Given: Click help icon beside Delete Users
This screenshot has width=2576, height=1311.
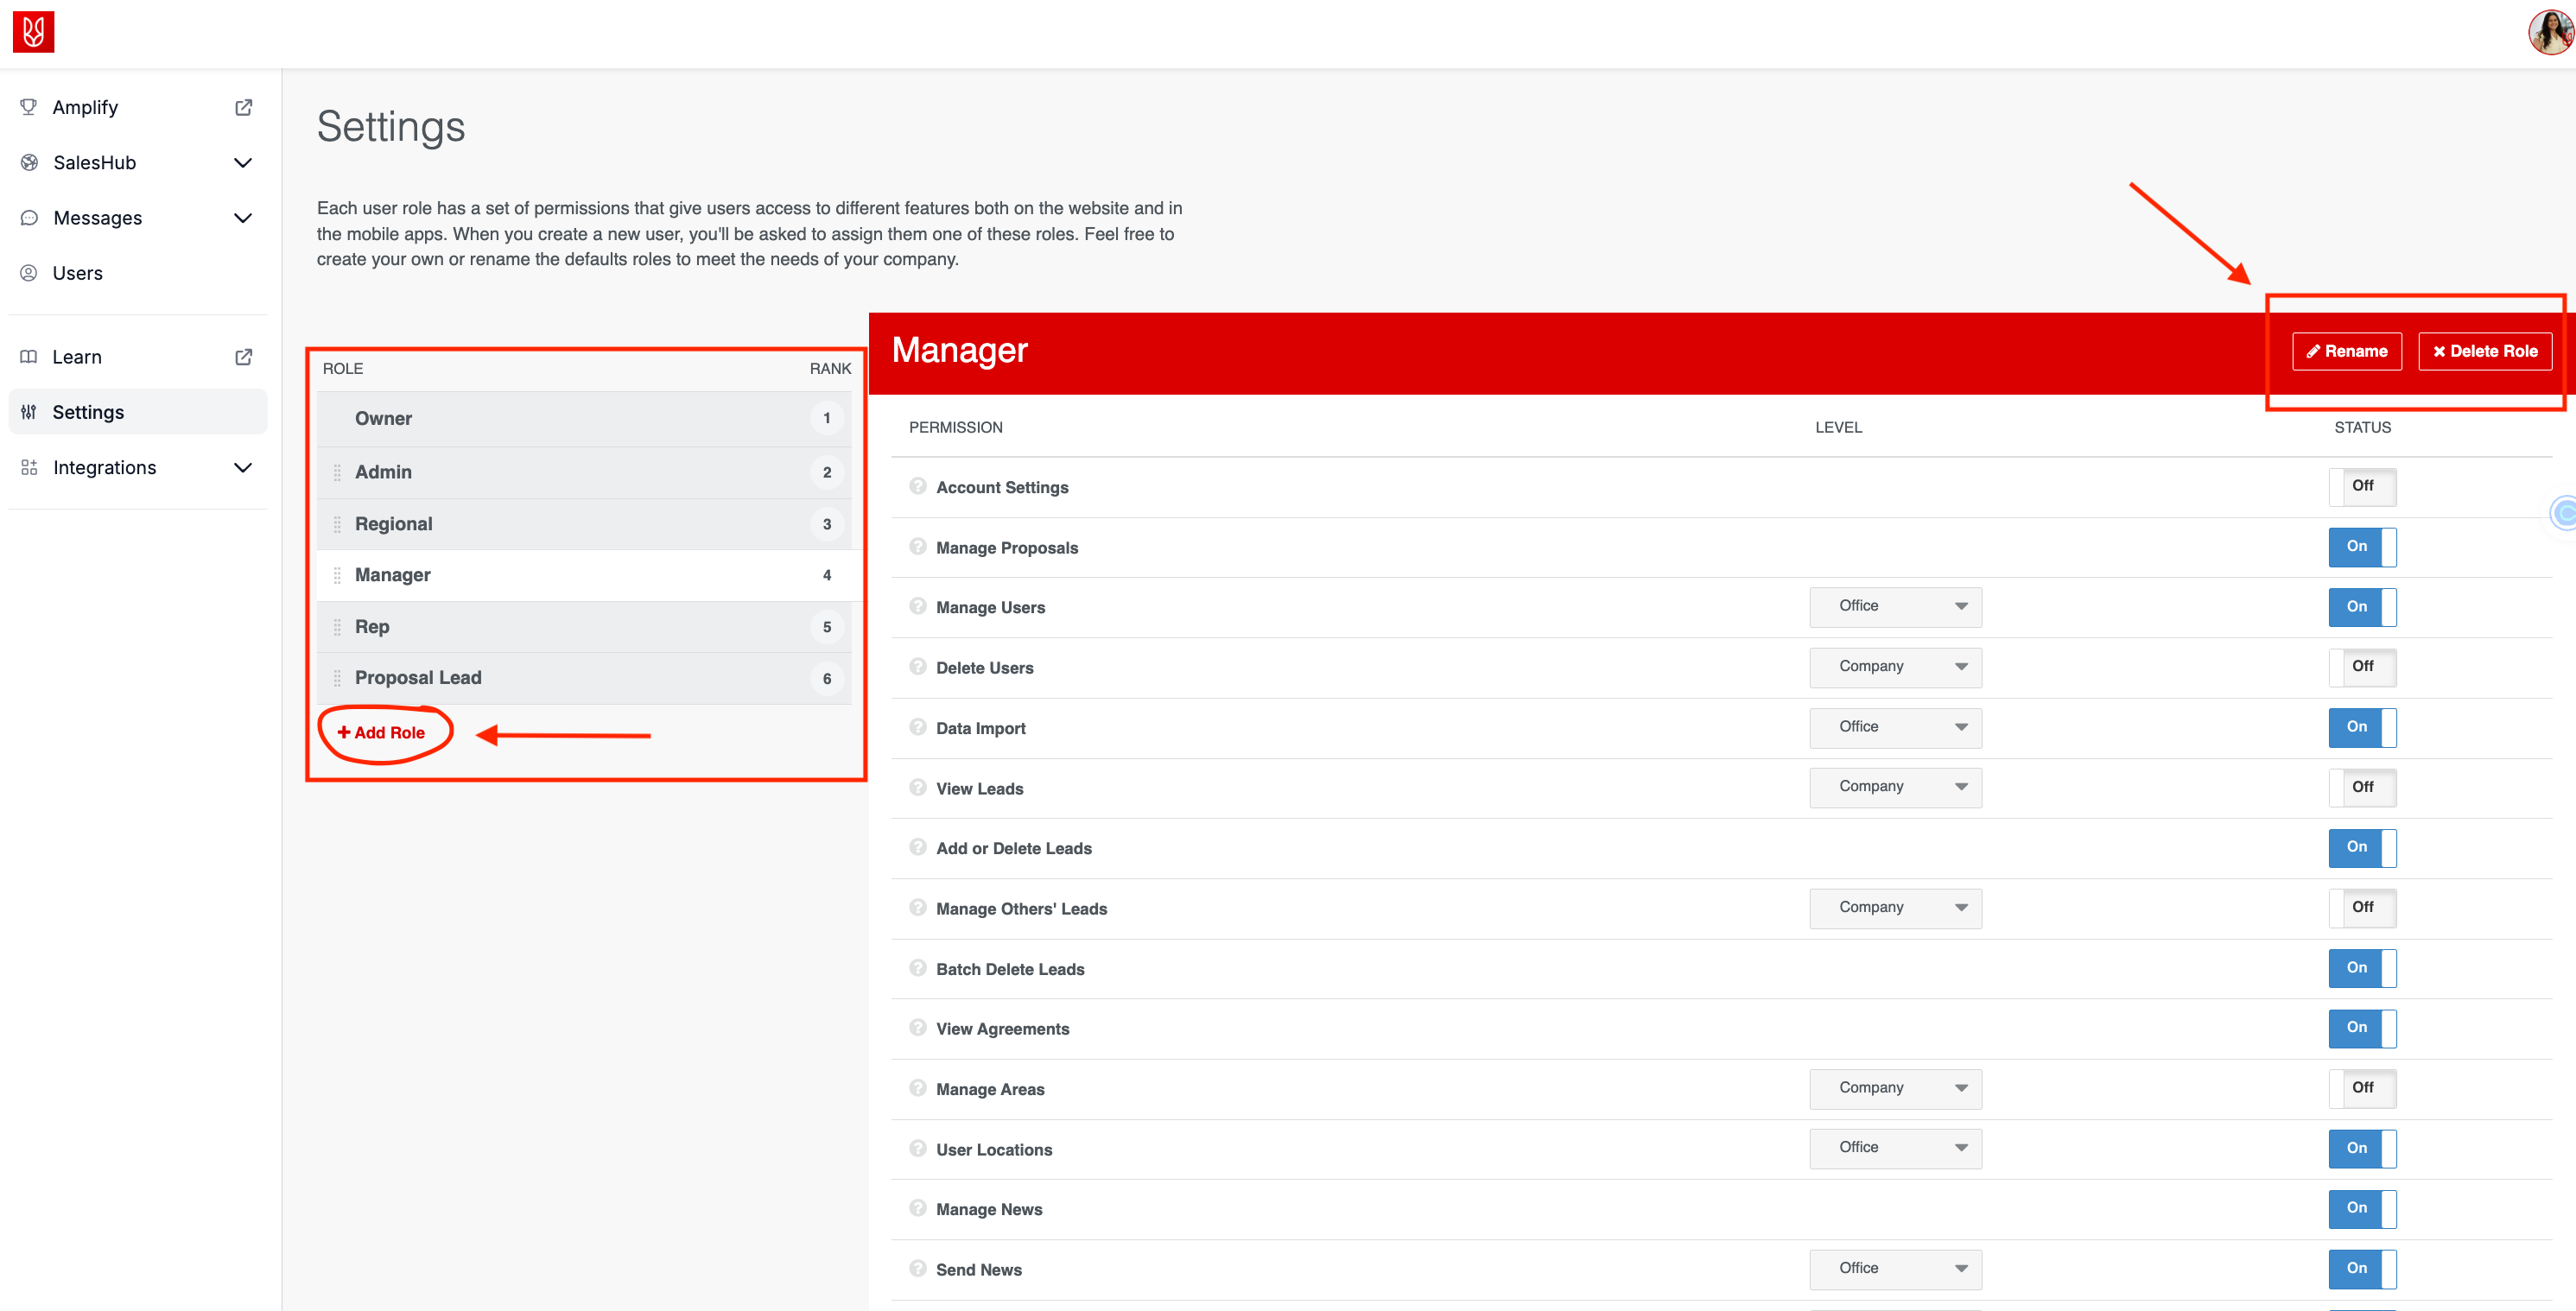Looking at the screenshot, I should (x=918, y=666).
